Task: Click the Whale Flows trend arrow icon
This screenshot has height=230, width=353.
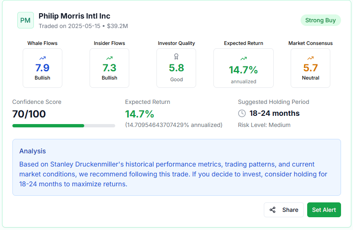Action: (x=43, y=58)
